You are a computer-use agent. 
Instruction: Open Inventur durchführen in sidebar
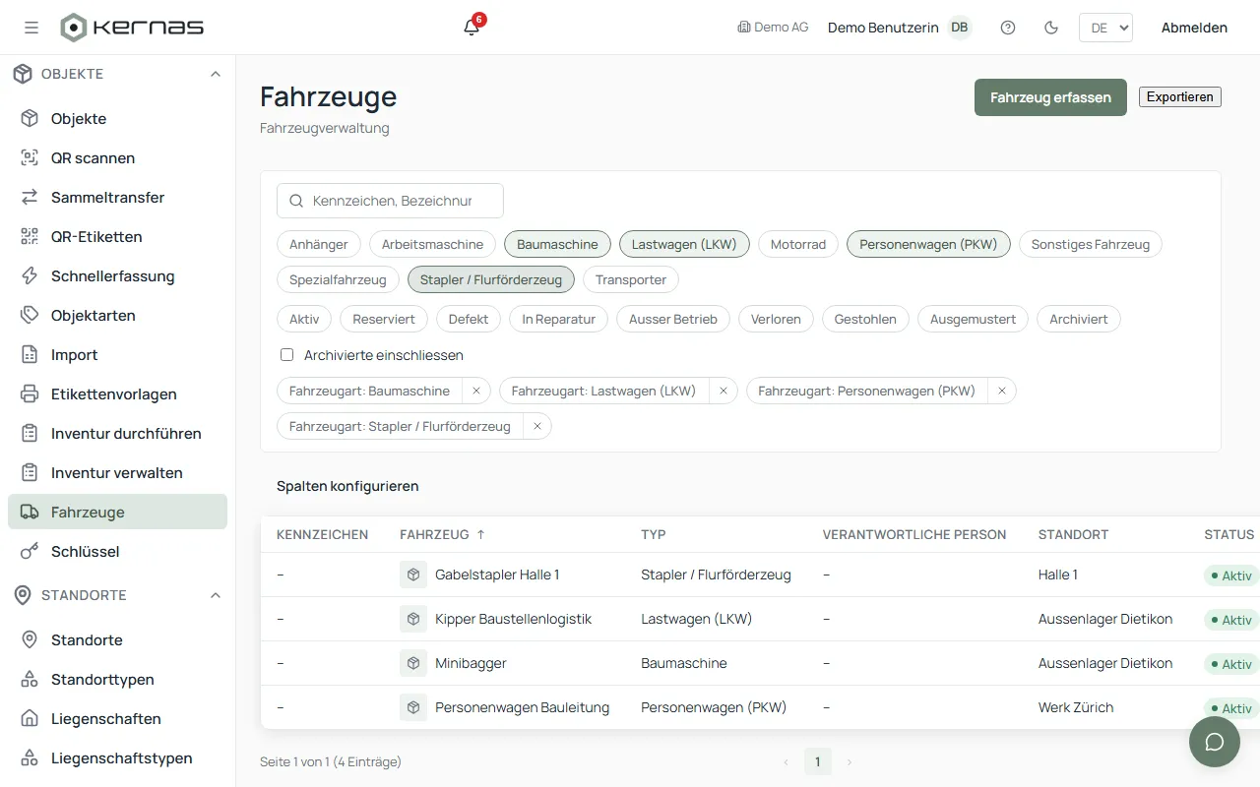[x=117, y=433]
